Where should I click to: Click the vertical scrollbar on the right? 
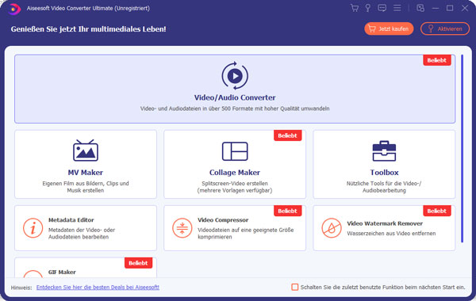tap(462, 149)
